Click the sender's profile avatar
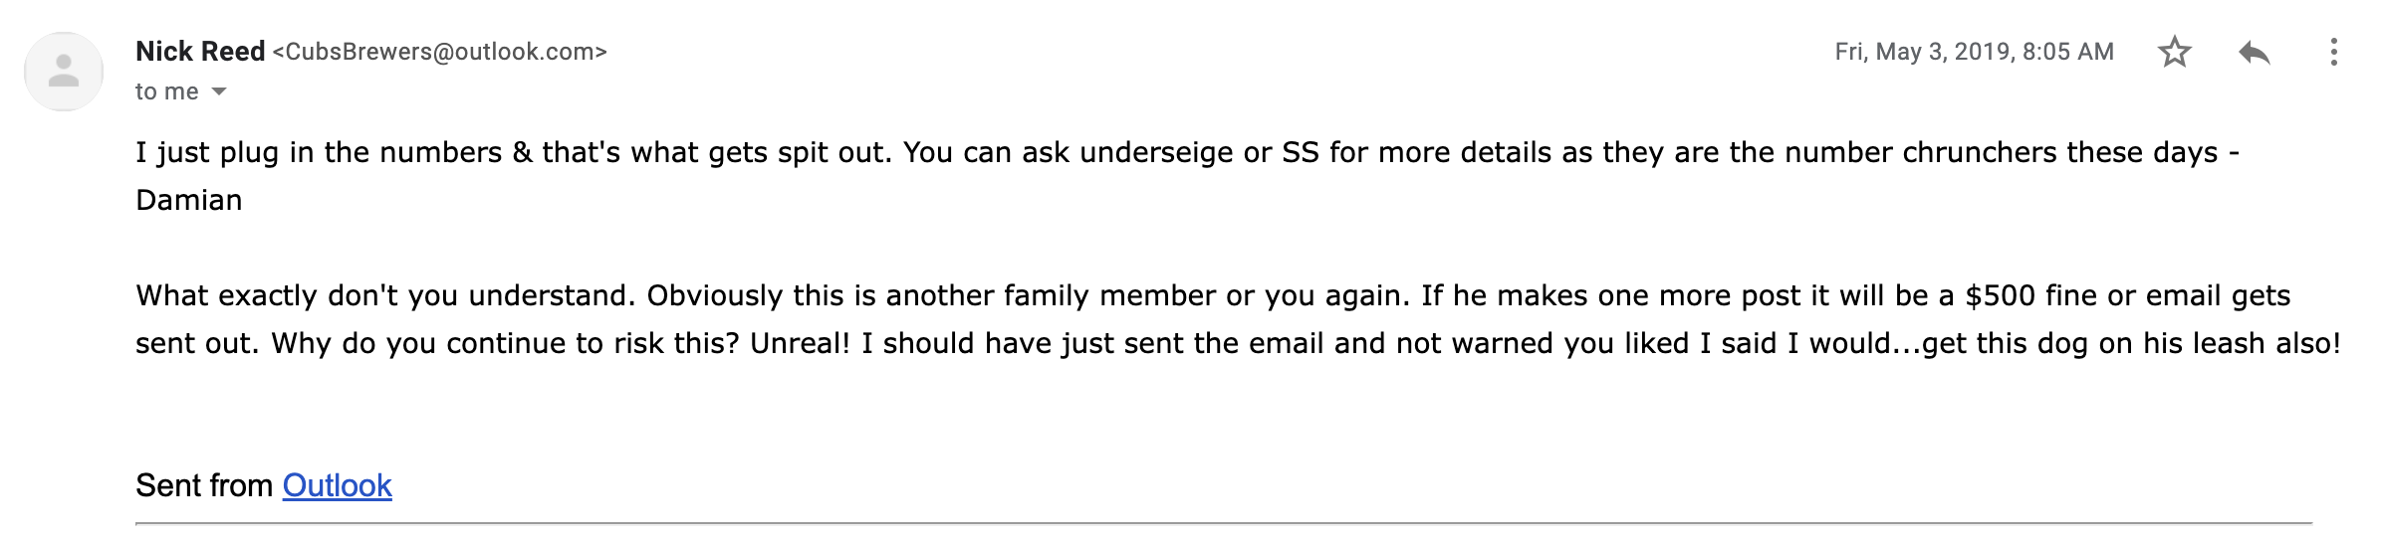2382x545 pixels. pos(64,72)
